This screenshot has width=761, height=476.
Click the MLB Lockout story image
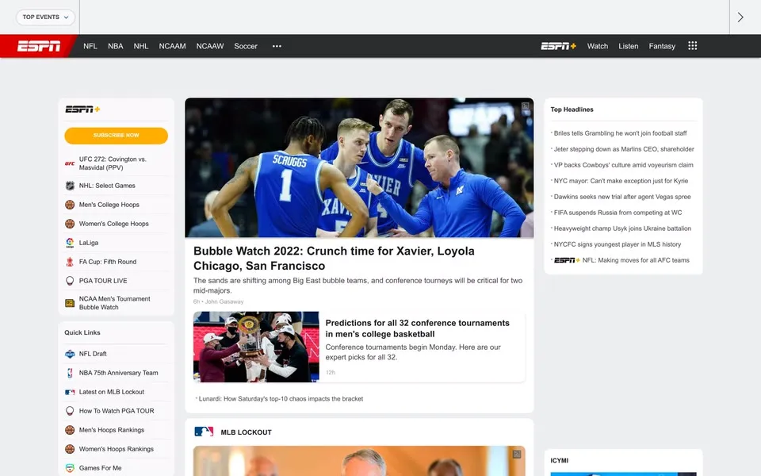click(359, 461)
